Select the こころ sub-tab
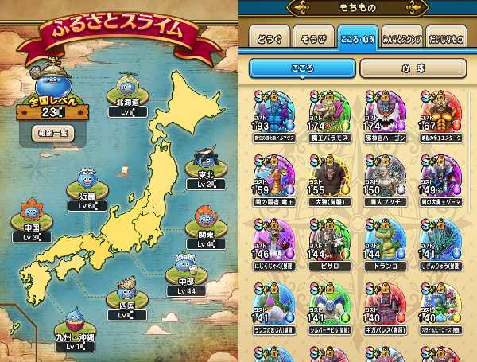477x362 pixels. [302, 68]
